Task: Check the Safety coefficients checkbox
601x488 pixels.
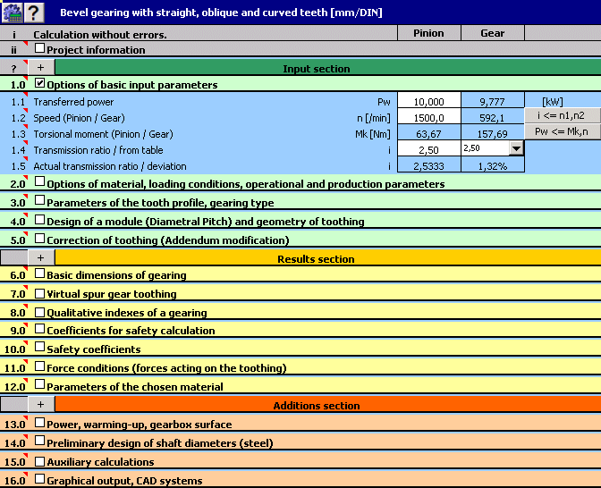Action: pyautogui.click(x=39, y=349)
